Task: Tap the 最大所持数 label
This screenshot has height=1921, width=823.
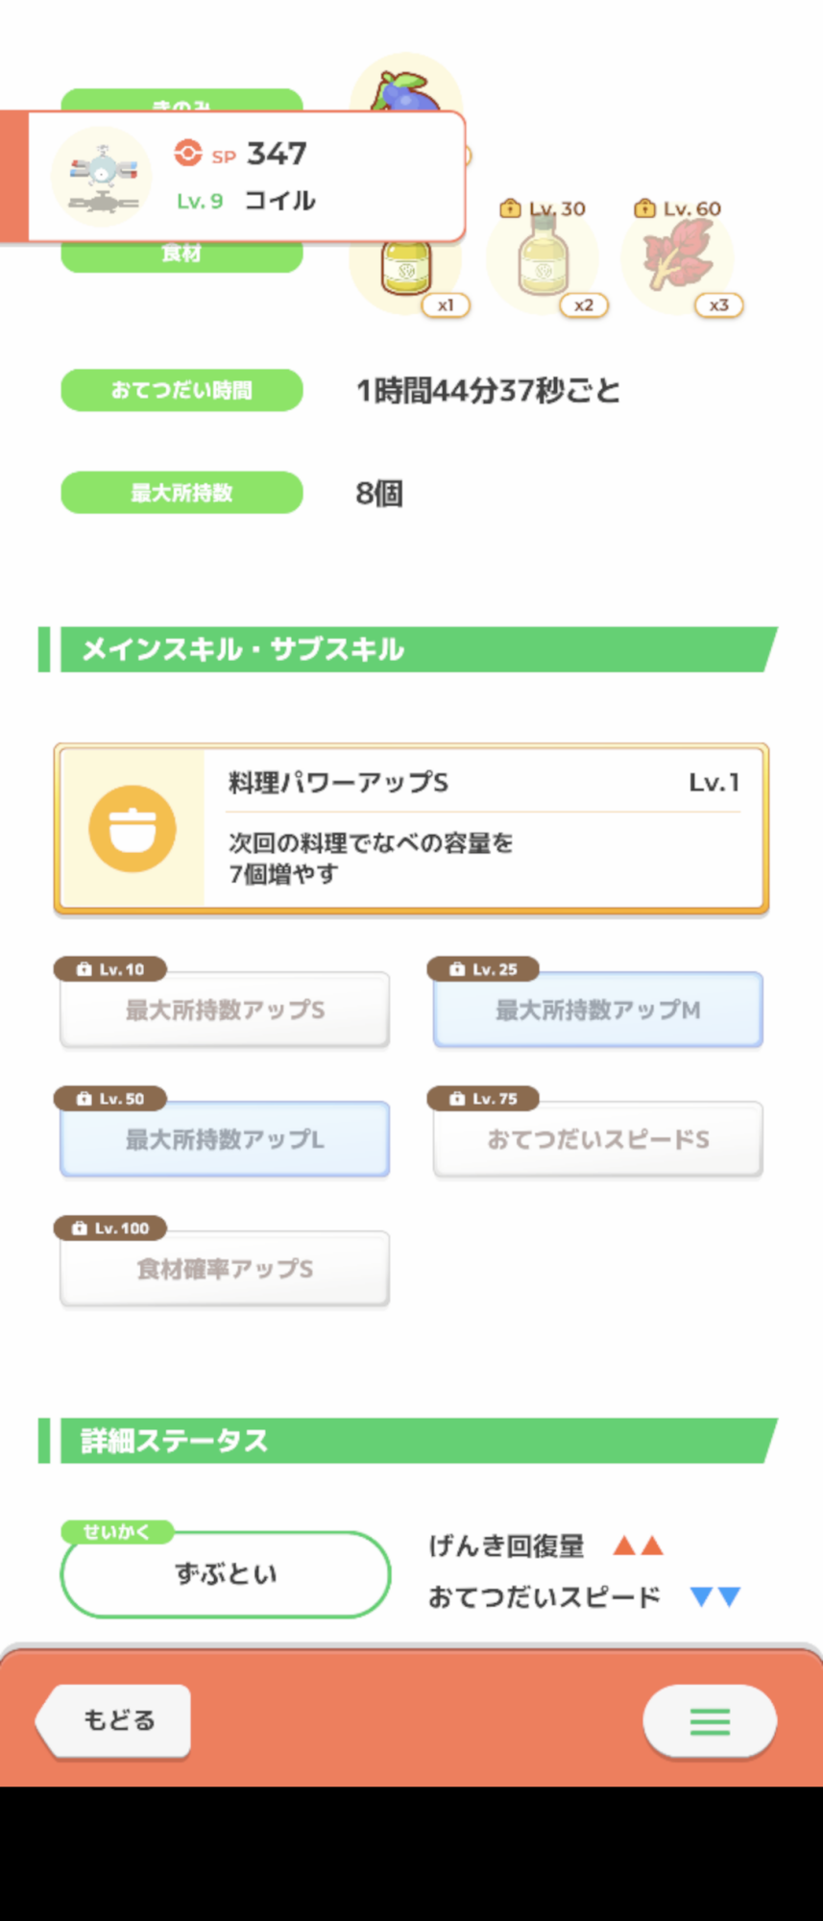Action: coord(182,493)
